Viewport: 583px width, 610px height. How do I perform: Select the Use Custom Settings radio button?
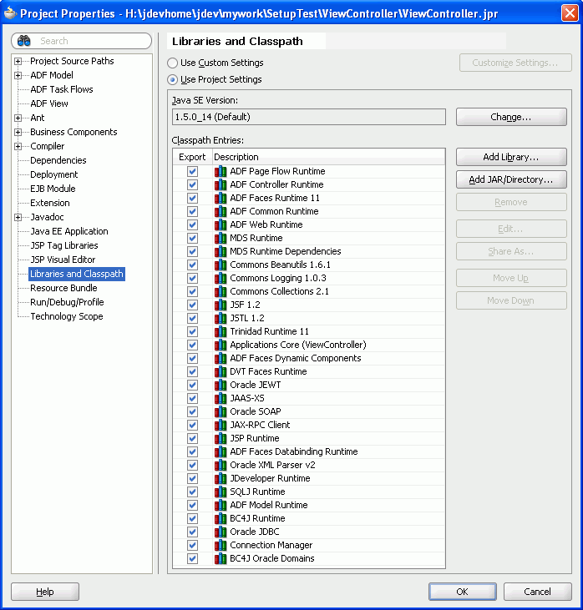173,63
